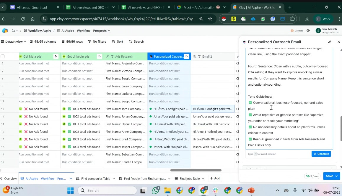
Task: Switch to Find jobs Table tab
Action: pyautogui.click(x=187, y=179)
